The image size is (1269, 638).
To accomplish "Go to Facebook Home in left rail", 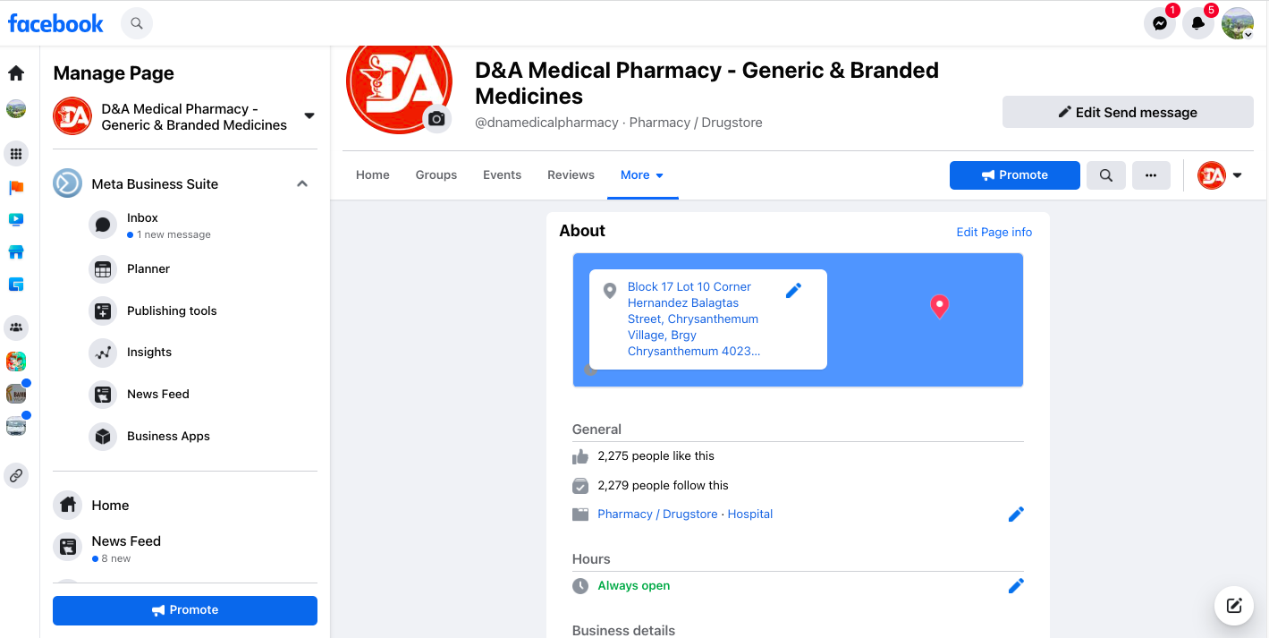I will pyautogui.click(x=16, y=73).
